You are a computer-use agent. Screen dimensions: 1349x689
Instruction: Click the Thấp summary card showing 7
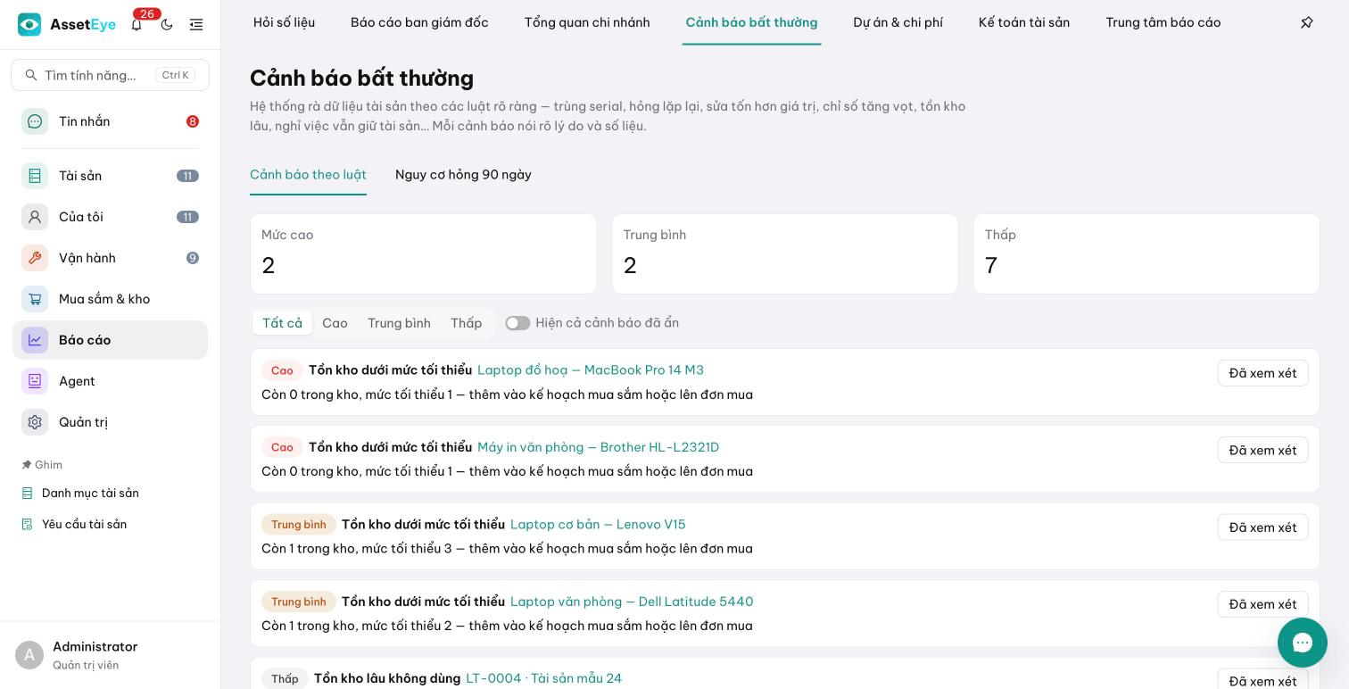click(x=1146, y=253)
